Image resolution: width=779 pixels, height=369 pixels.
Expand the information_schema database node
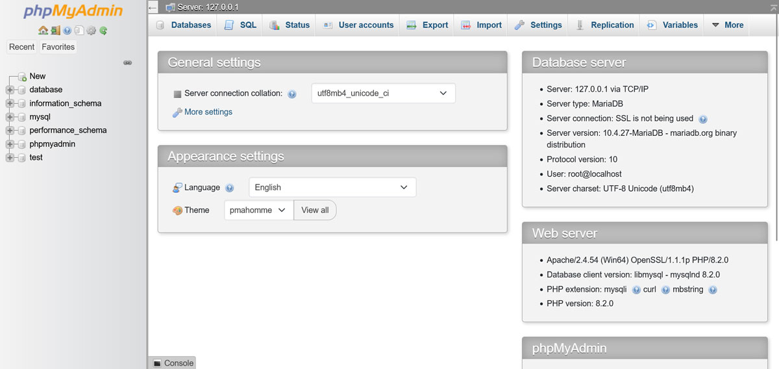tap(10, 103)
